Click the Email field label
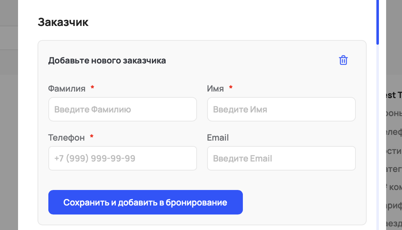 click(218, 138)
